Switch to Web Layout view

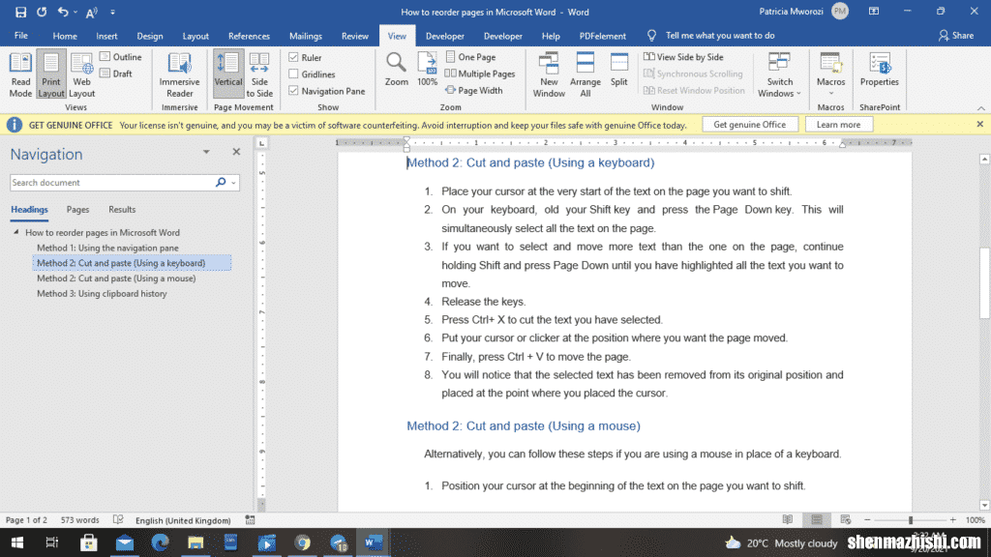[x=81, y=74]
